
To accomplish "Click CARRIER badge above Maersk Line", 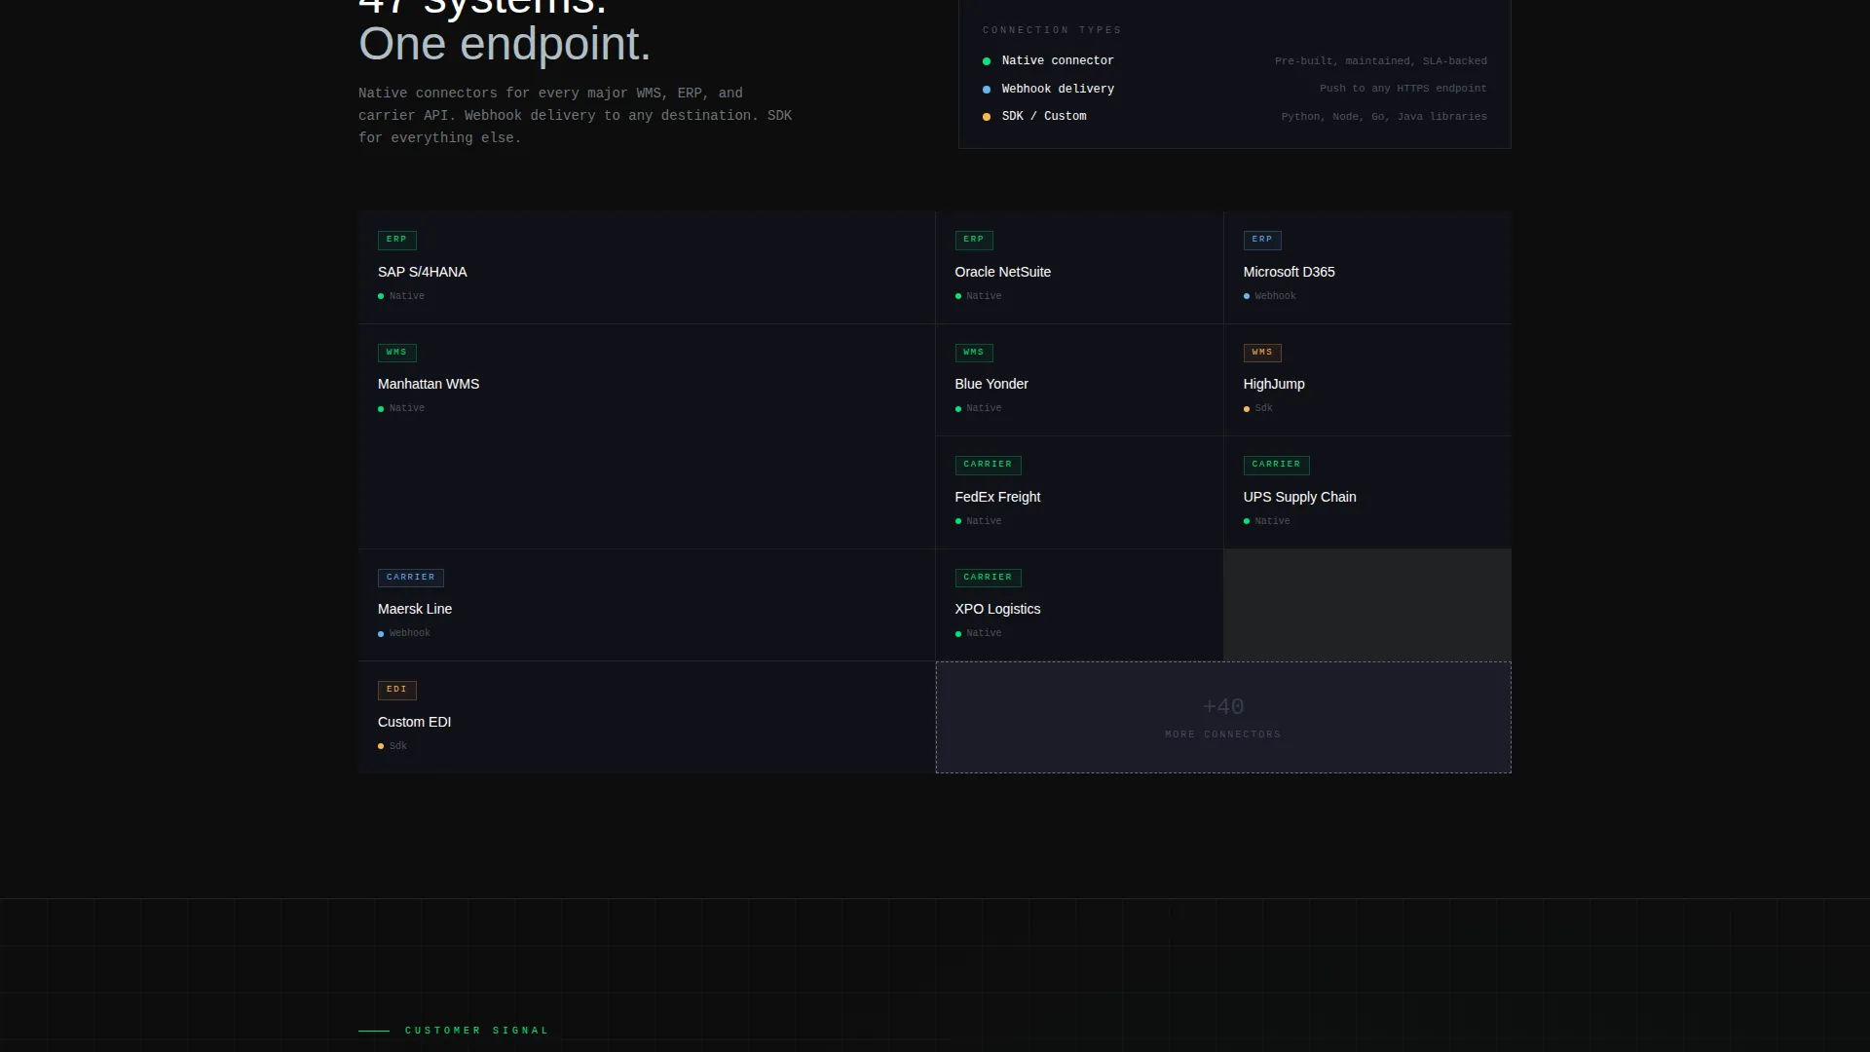I will tap(411, 578).
